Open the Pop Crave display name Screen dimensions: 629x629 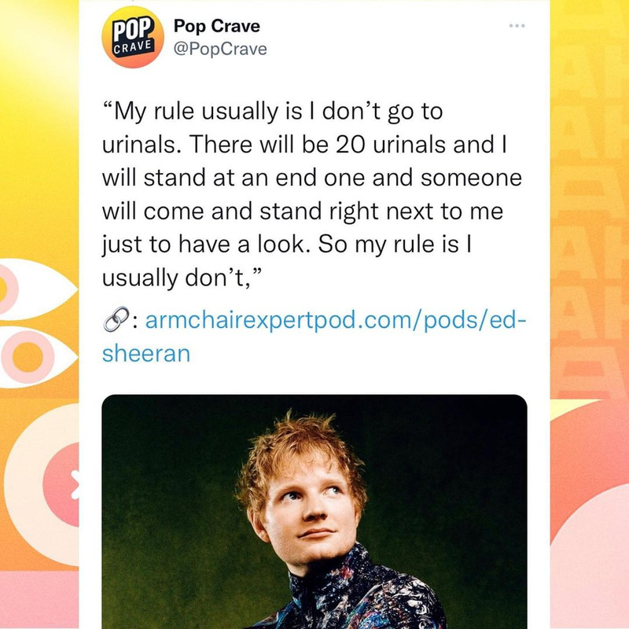click(x=217, y=27)
